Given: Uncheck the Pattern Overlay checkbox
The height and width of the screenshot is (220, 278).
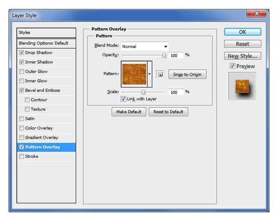Looking at the screenshot, I should click(x=22, y=147).
